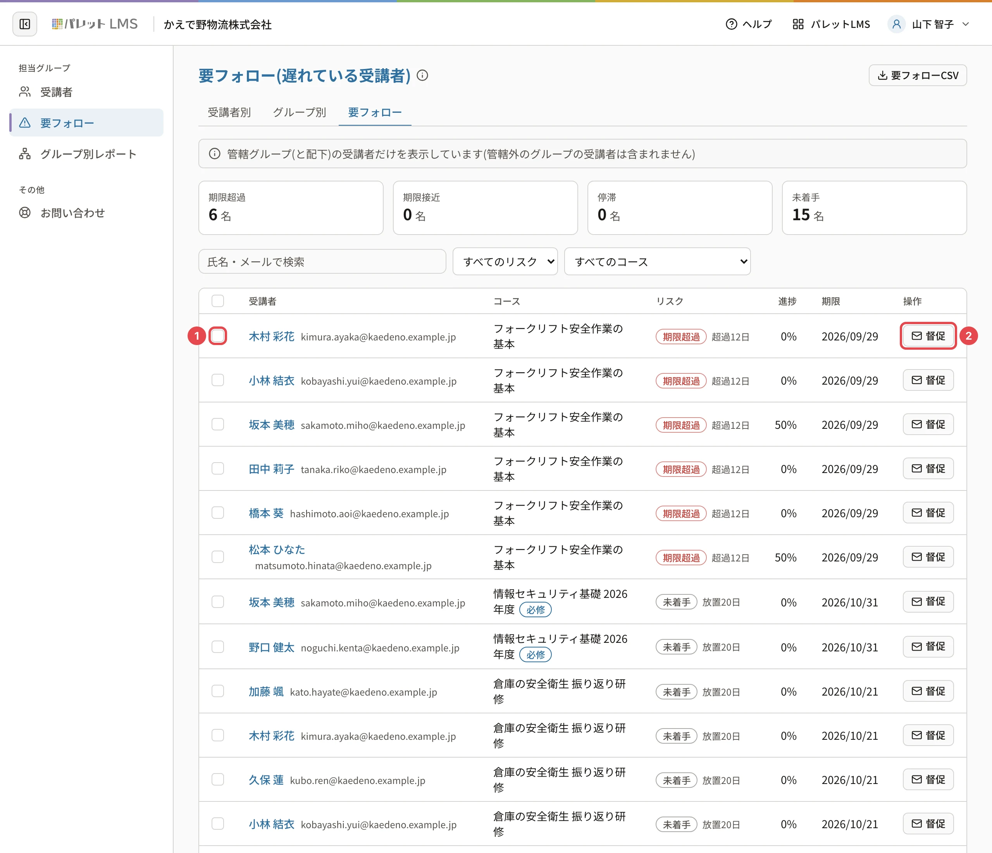Click the mail icon in 加藤 颯 row

916,691
